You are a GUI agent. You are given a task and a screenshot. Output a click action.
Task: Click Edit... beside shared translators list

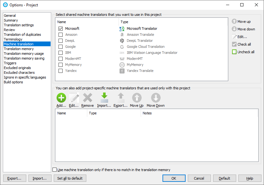239,37
